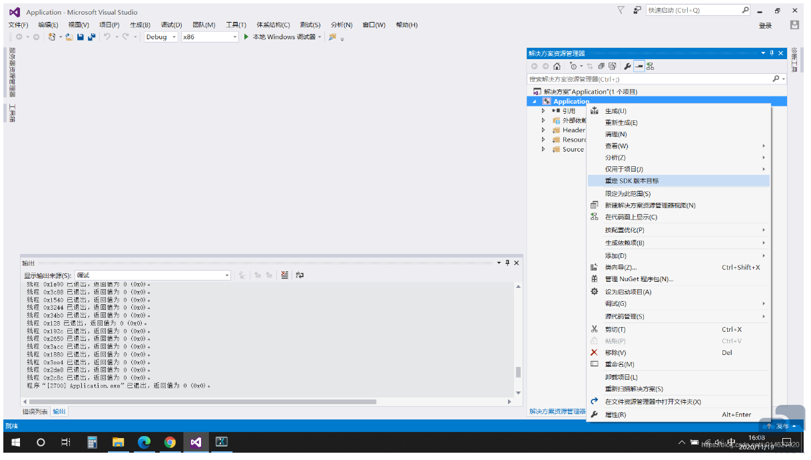Open the notifications flag icon in title bar

coord(621,11)
